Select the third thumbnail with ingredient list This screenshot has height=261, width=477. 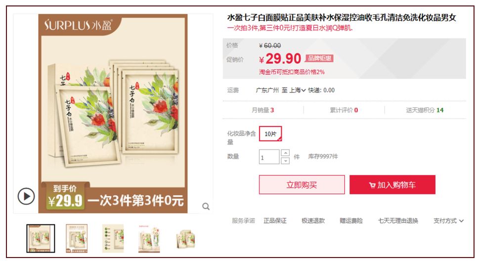(113, 238)
